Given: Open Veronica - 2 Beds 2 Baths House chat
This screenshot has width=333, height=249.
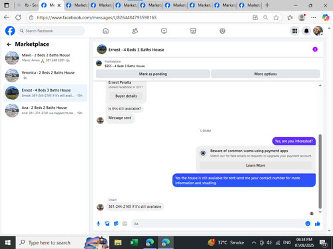Looking at the screenshot, I should tap(45, 75).
